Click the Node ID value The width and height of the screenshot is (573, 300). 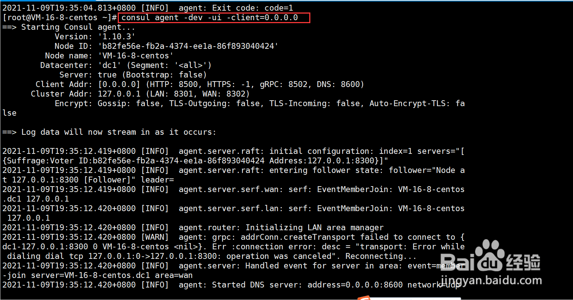[188, 46]
